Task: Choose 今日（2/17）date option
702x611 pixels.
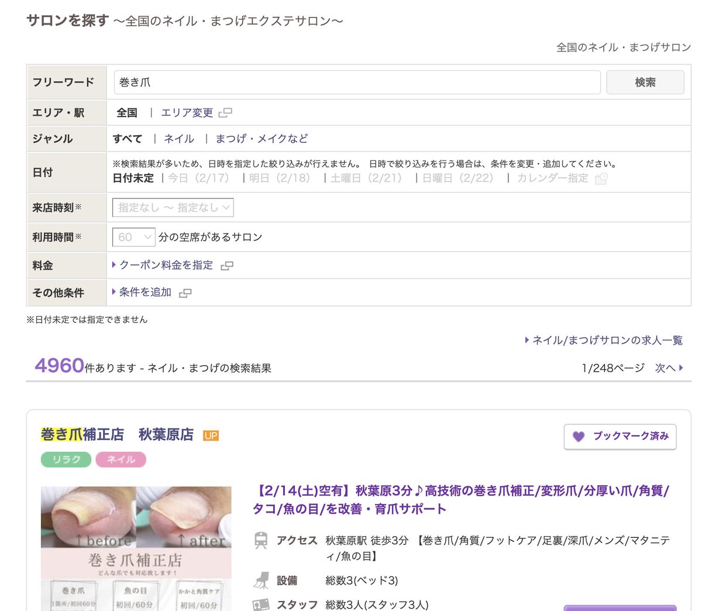Action: pyautogui.click(x=199, y=178)
